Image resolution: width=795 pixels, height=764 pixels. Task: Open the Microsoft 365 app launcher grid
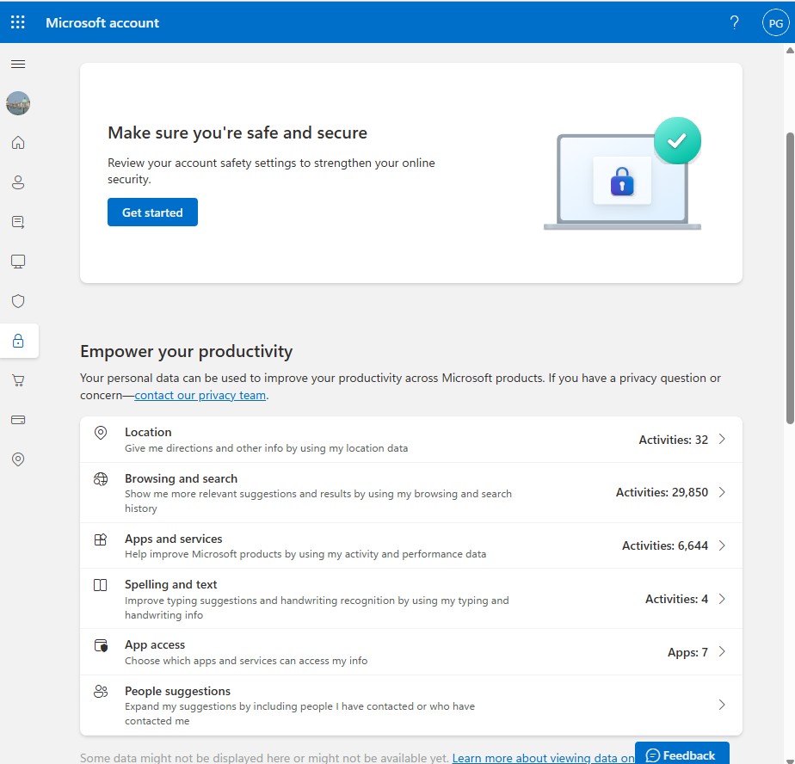[x=17, y=22]
